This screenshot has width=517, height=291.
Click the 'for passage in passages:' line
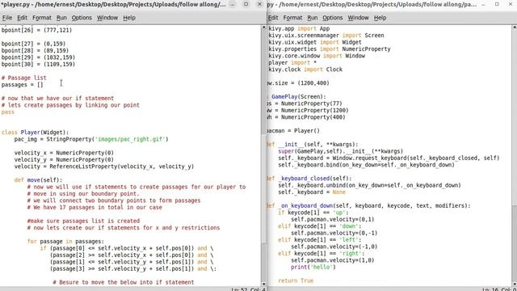coord(65,242)
